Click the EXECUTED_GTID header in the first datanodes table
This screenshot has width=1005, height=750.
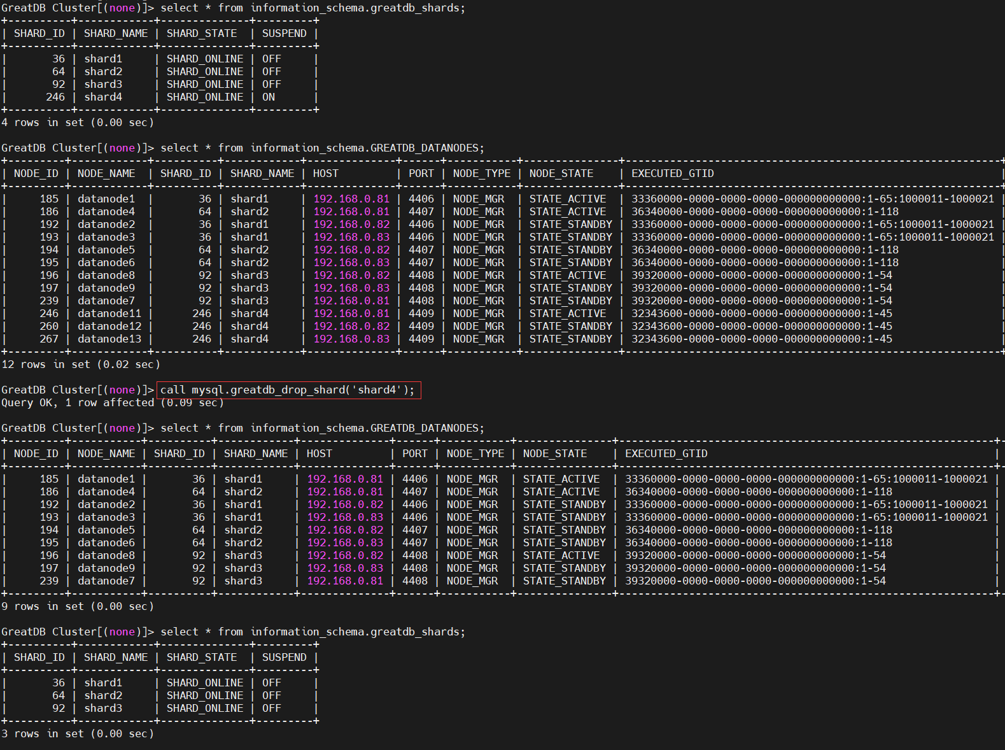673,173
